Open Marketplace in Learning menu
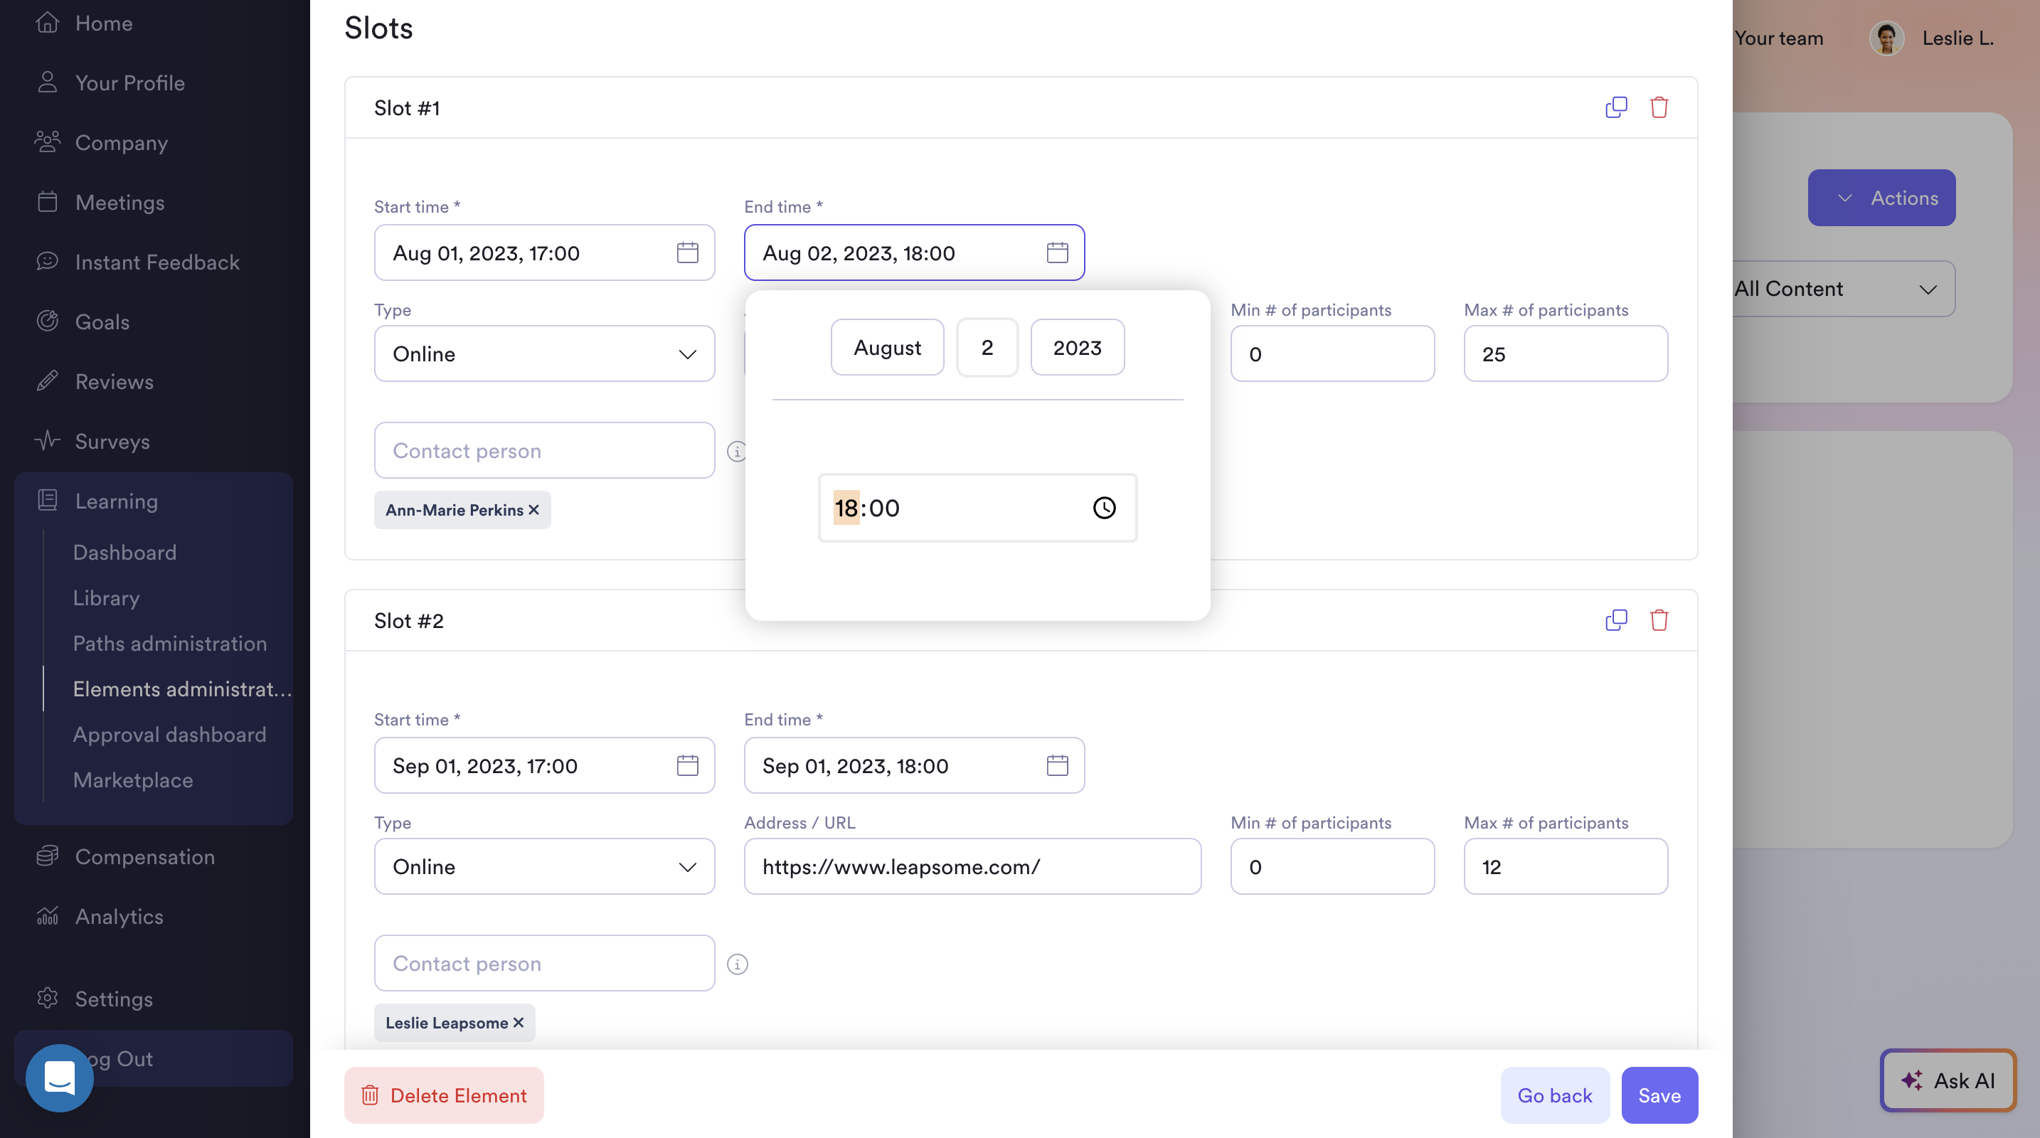 tap(133, 780)
